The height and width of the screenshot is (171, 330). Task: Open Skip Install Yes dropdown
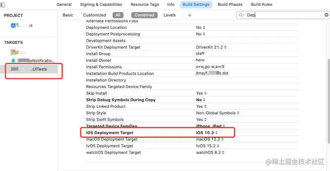point(201,93)
